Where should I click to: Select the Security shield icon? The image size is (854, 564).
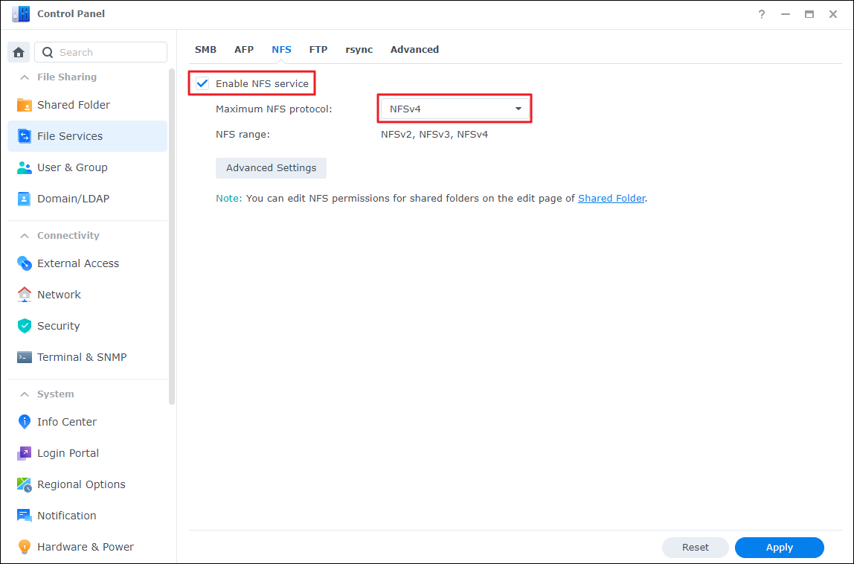[x=25, y=325]
